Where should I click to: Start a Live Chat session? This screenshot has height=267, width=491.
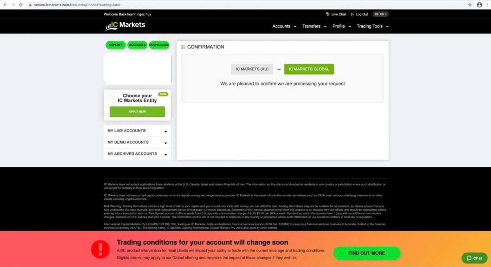coord(336,14)
